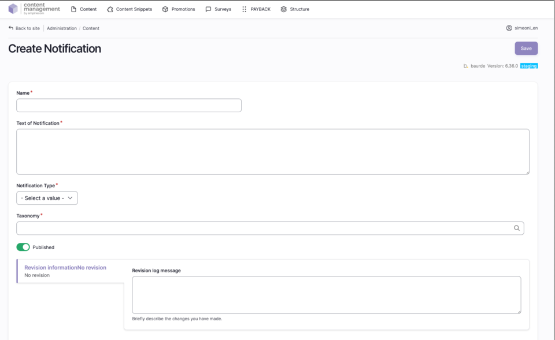Click the Revision log message textarea
The height and width of the screenshot is (340, 555).
click(x=327, y=295)
